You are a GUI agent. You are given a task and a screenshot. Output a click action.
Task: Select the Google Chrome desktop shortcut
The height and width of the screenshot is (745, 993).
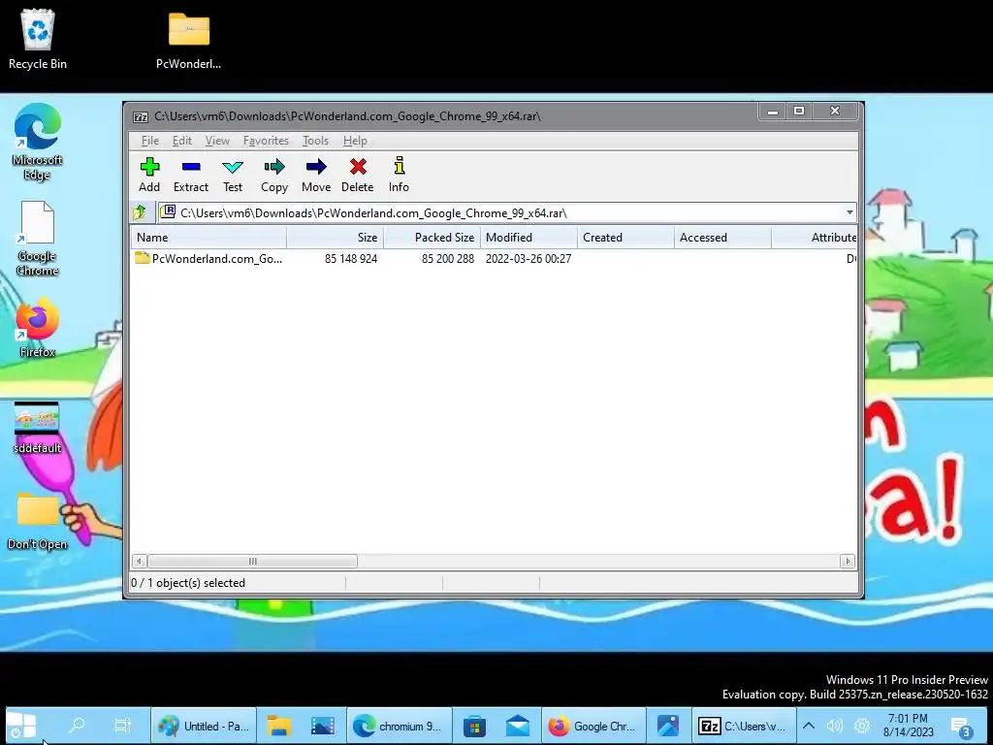tap(38, 239)
